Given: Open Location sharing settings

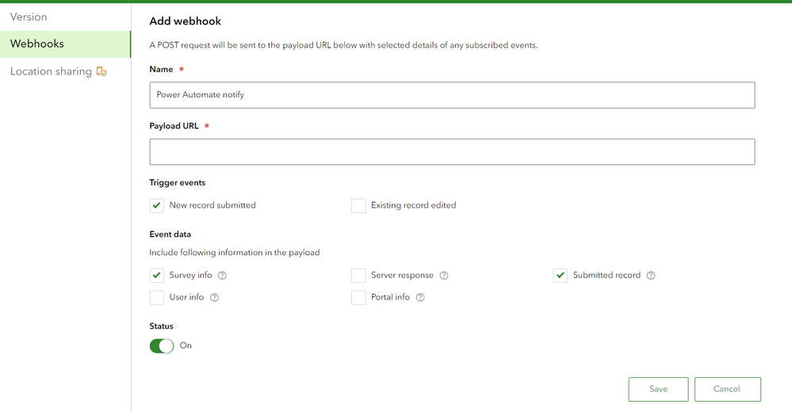Looking at the screenshot, I should pyautogui.click(x=51, y=71).
